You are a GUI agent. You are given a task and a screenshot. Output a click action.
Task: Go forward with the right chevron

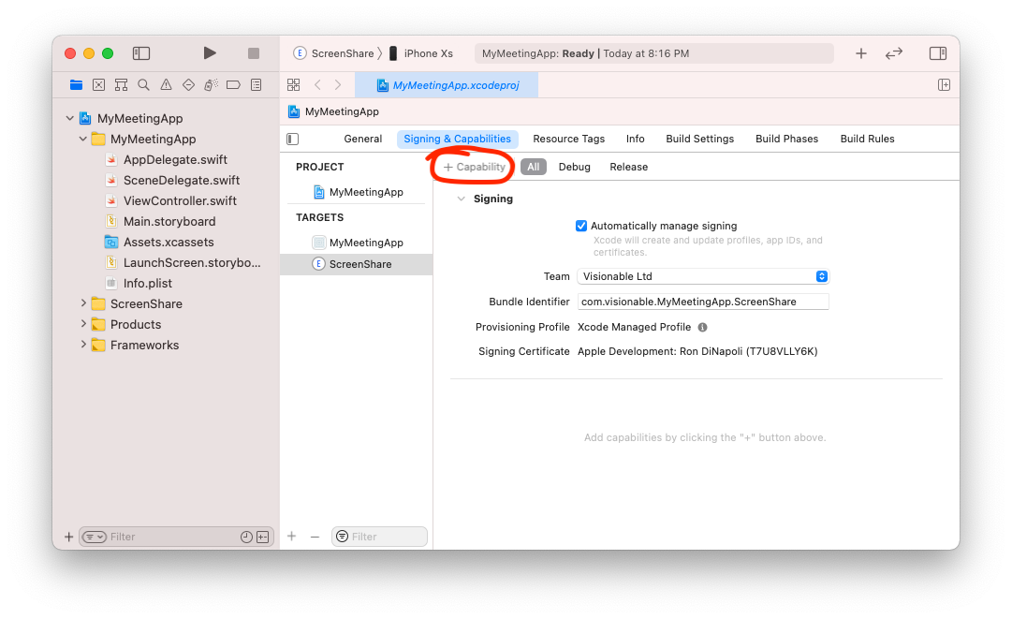pos(338,84)
